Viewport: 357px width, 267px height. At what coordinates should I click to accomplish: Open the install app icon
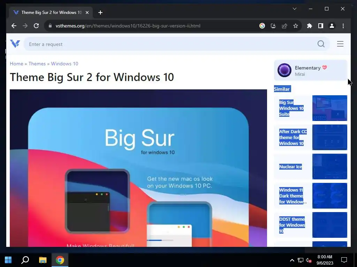point(273,26)
